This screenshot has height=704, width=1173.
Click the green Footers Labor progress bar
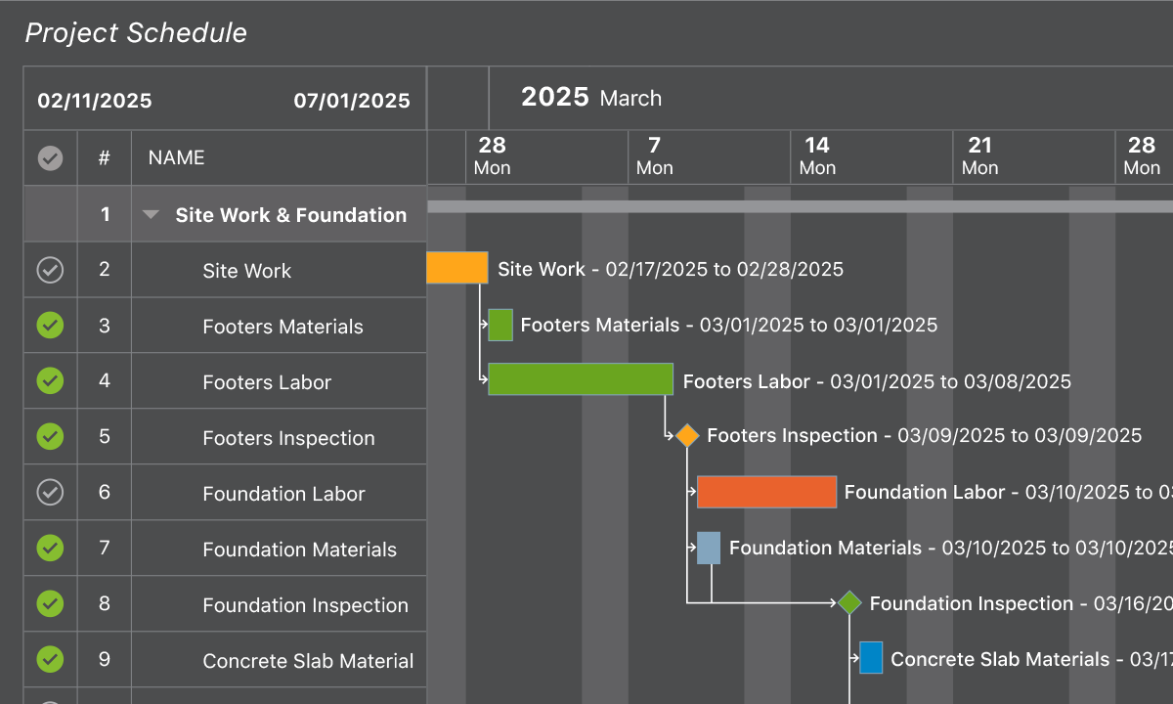click(x=581, y=379)
